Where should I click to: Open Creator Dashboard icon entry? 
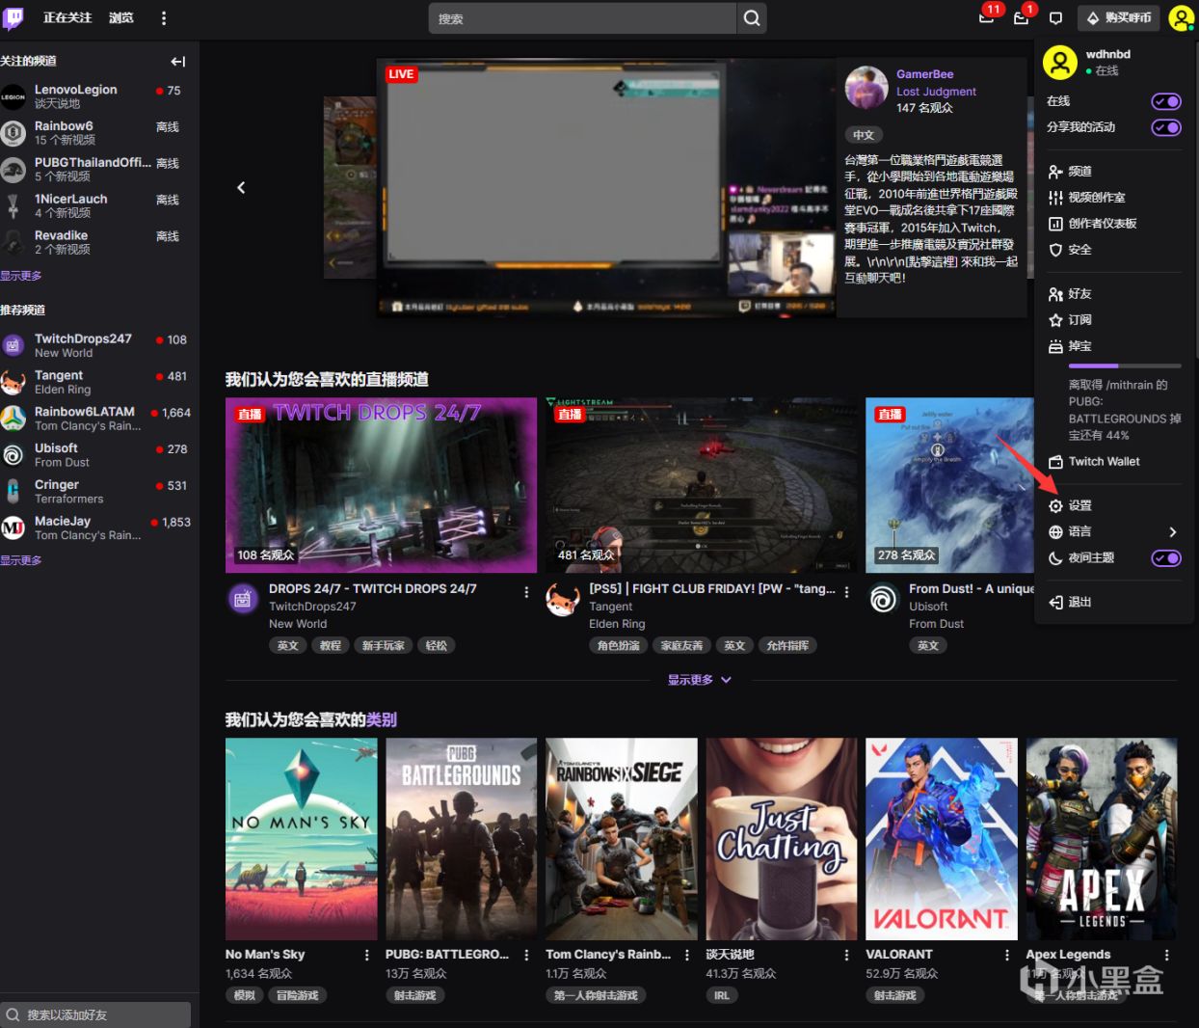pos(1092,223)
